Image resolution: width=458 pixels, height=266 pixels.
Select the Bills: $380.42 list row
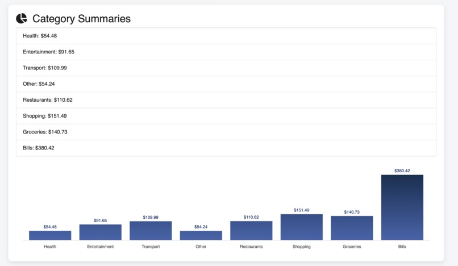226,148
